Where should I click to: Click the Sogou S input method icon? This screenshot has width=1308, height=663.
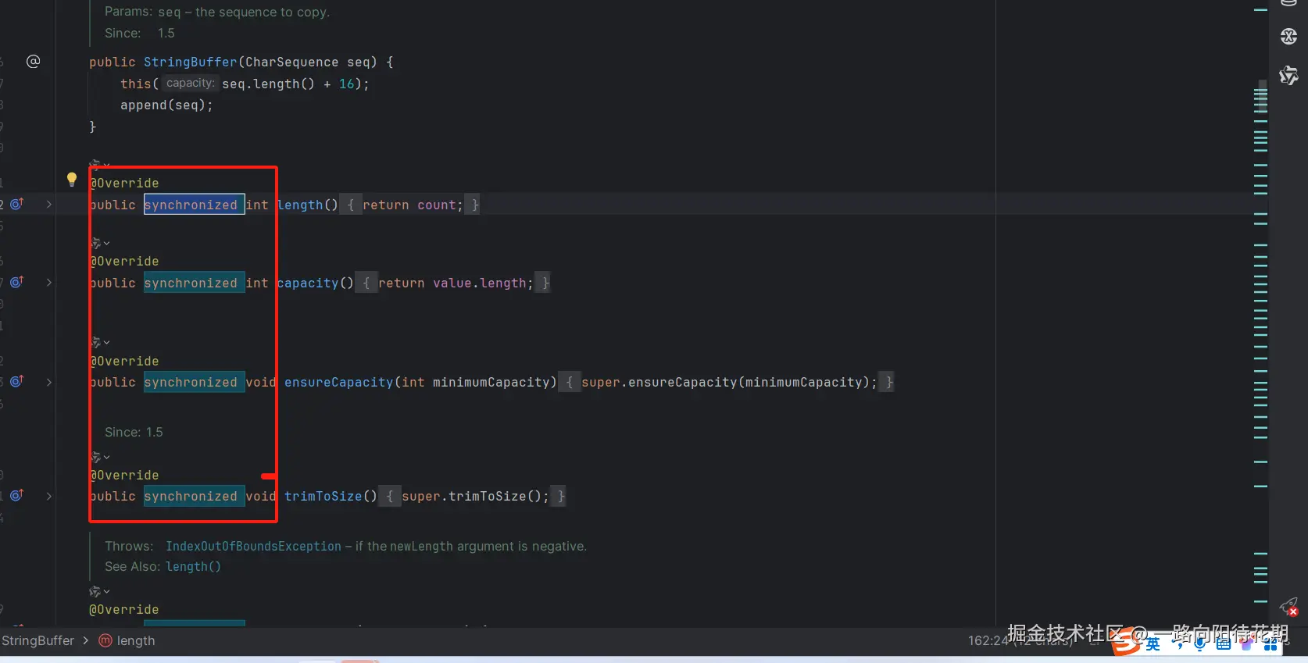click(x=1125, y=643)
